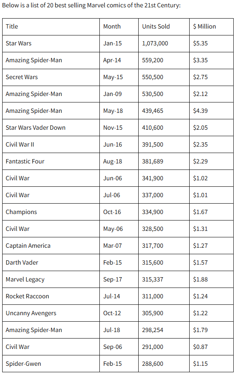Select the Civil War II cell
This screenshot has height=374, width=235.
click(x=51, y=145)
